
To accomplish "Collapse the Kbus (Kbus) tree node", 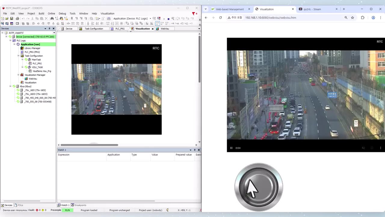I will tap(11, 86).
